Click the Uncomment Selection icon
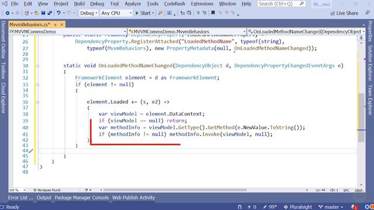The height and width of the screenshot is (210, 374). coord(189,13)
